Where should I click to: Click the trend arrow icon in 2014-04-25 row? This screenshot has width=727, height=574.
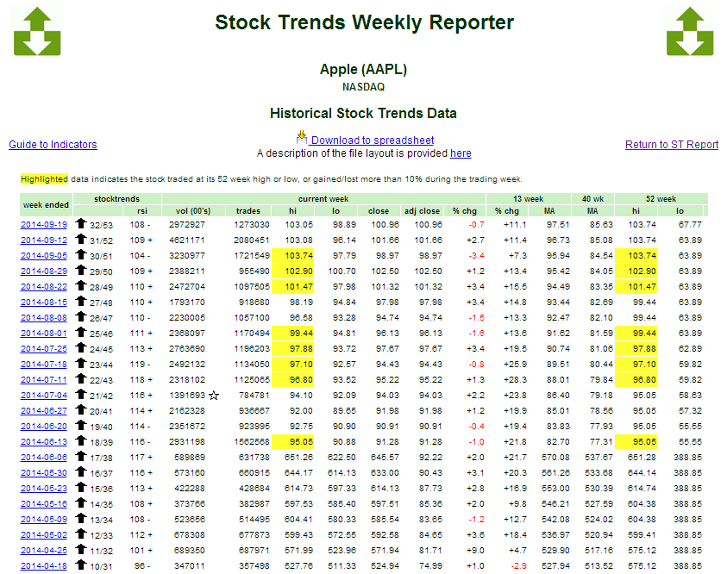click(x=82, y=550)
